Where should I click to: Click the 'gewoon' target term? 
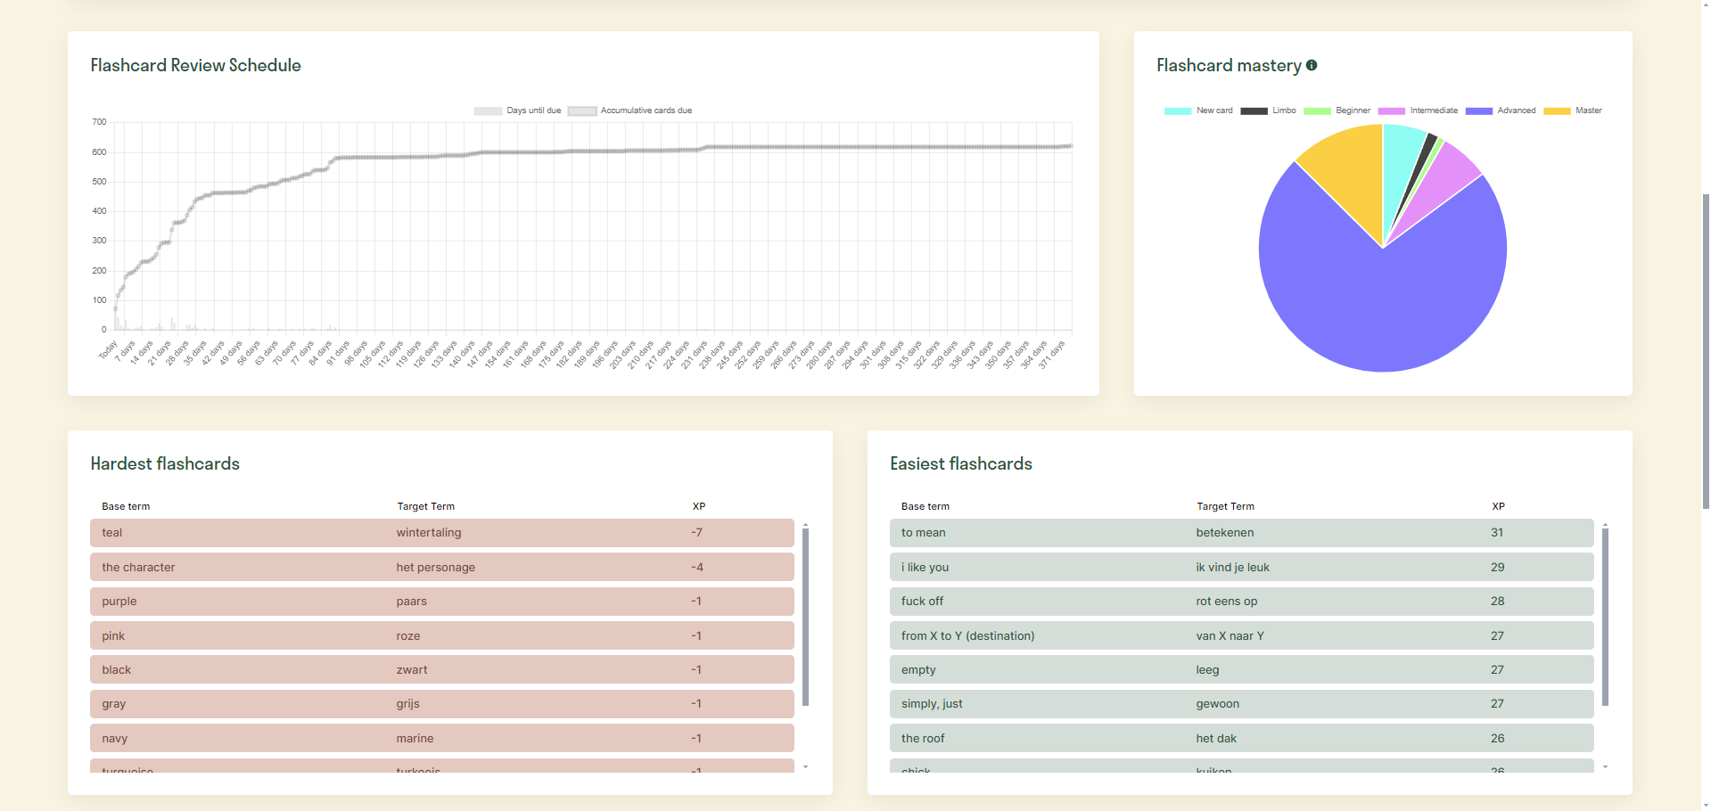click(x=1218, y=704)
